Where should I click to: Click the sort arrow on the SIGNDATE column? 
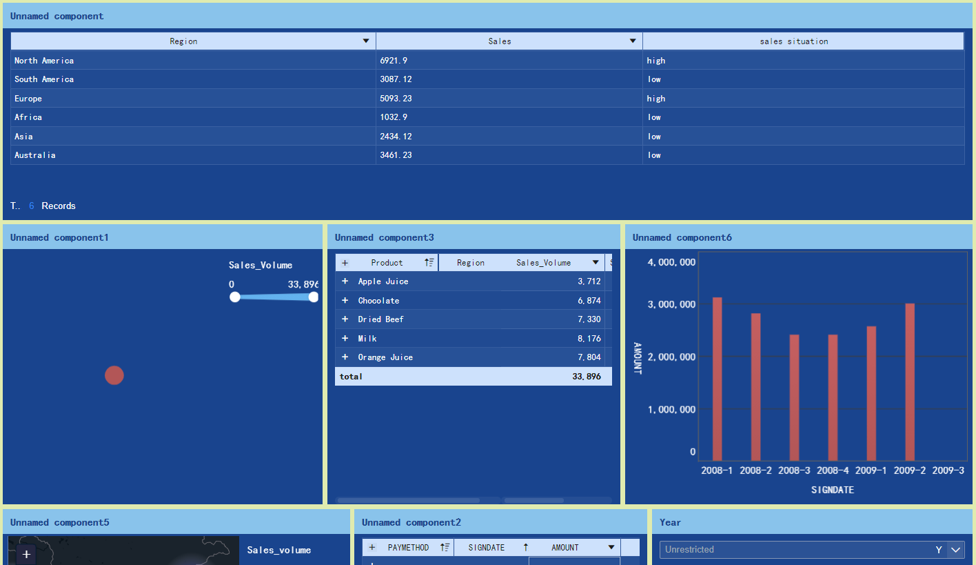click(x=525, y=547)
